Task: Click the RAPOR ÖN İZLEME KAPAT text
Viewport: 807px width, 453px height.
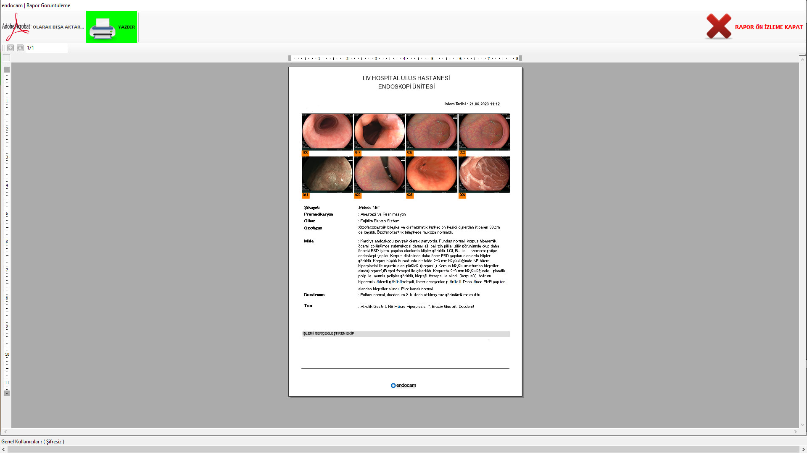Action: [x=769, y=27]
